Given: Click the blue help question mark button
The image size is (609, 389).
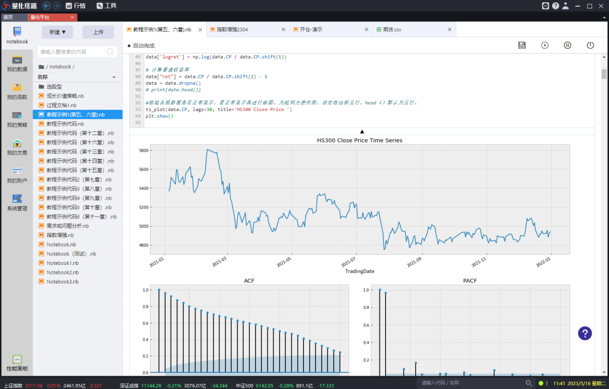Looking at the screenshot, I should point(585,333).
